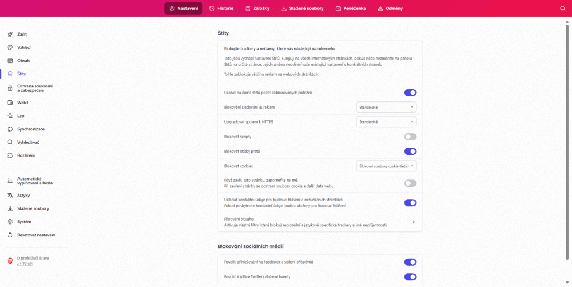The height and width of the screenshot is (287, 572).
Task: Enable the Blokovat skripty toggle
Action: click(x=410, y=137)
